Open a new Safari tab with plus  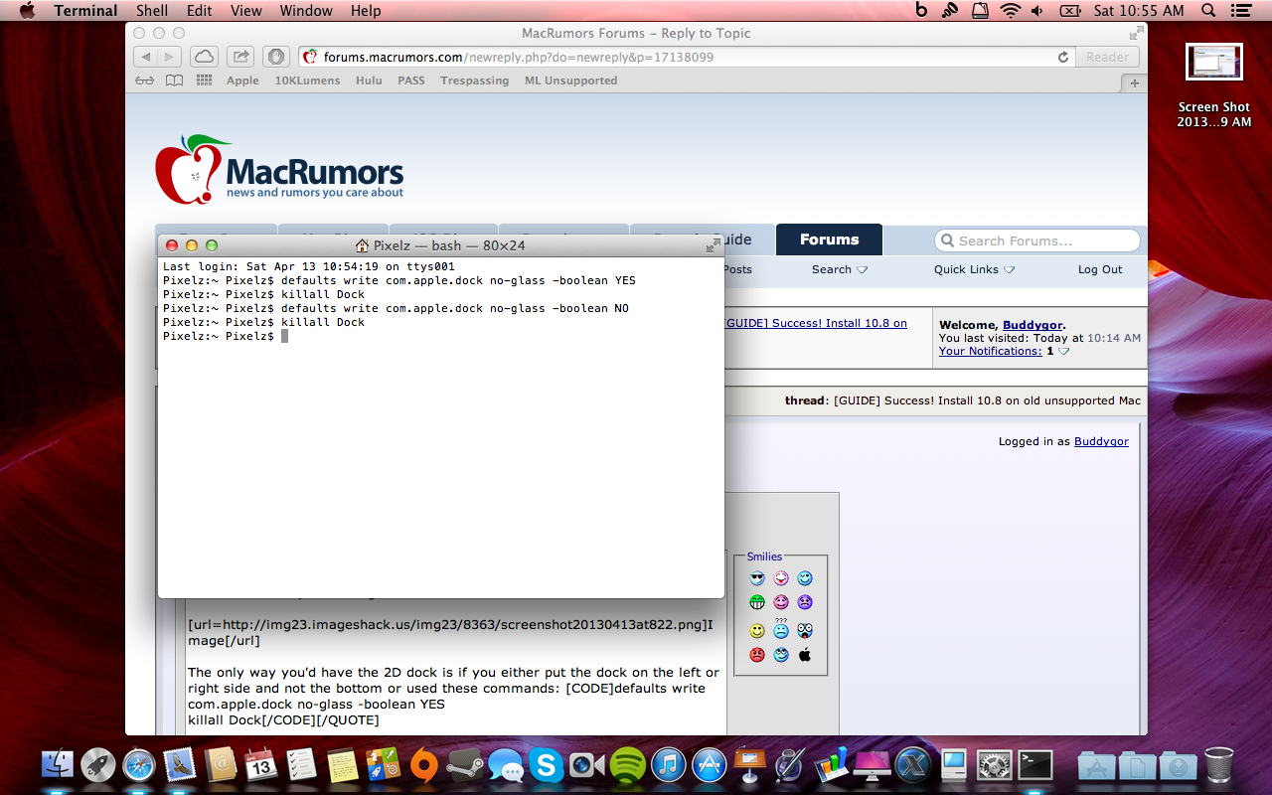1135,83
